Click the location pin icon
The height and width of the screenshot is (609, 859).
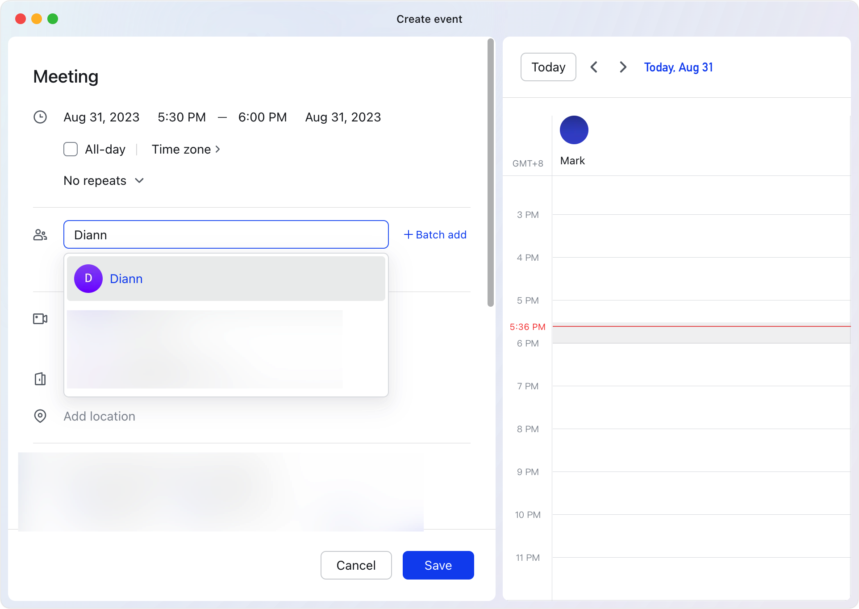40,416
